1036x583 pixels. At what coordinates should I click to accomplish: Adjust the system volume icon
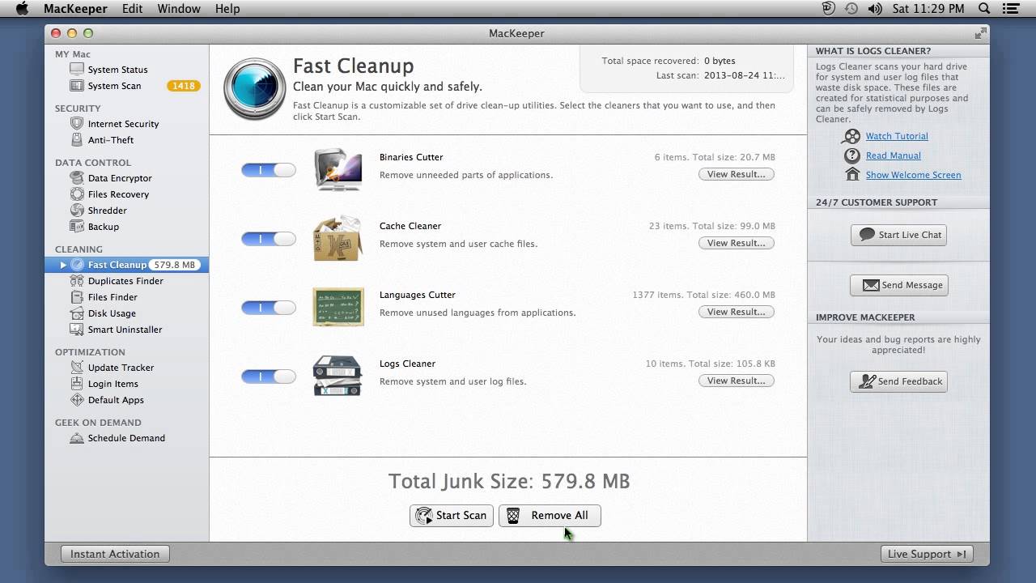(x=874, y=9)
